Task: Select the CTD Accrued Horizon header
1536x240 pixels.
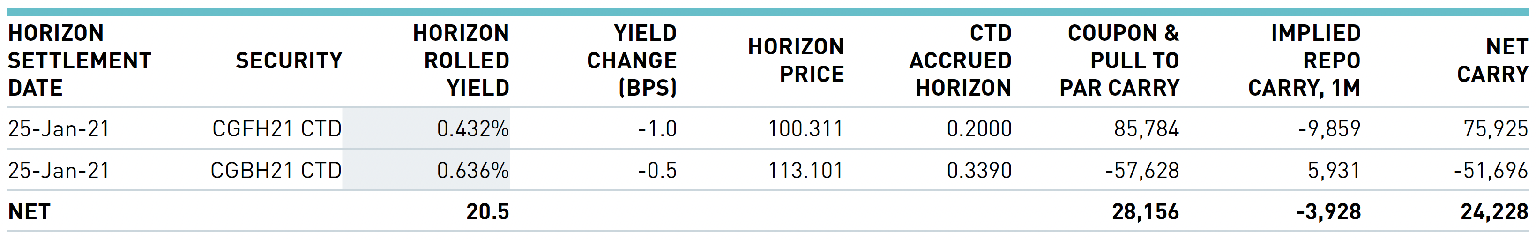Action: click(960, 60)
